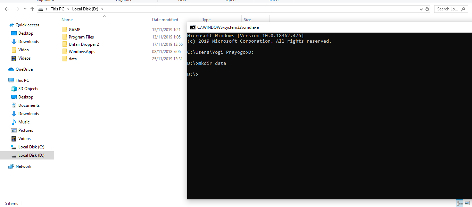Open Network in navigation pane
The height and width of the screenshot is (207, 472).
(23, 166)
